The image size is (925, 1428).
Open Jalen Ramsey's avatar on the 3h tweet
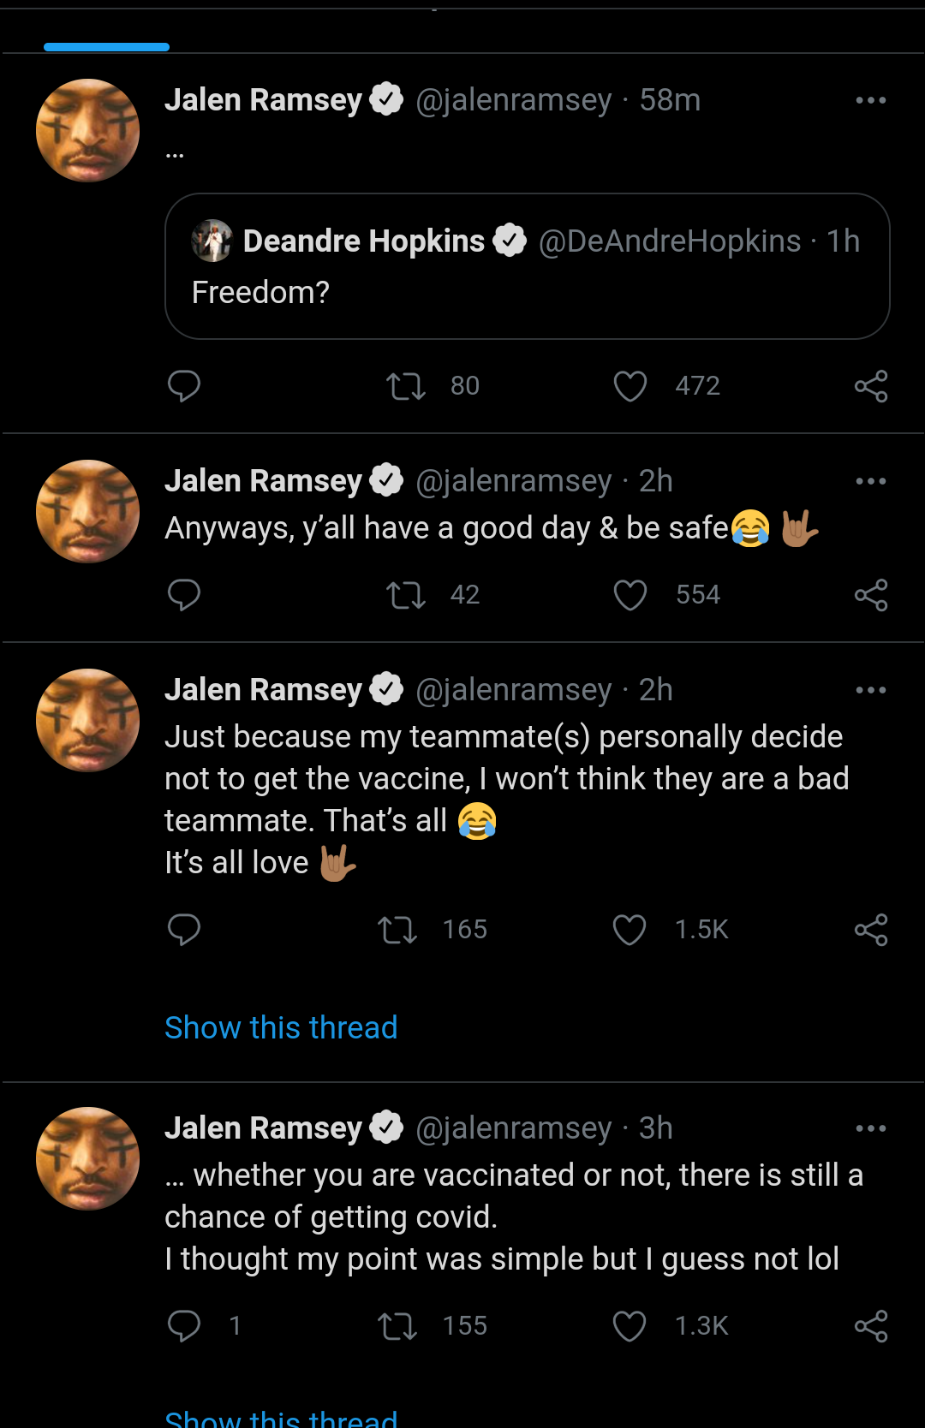[88, 1158]
